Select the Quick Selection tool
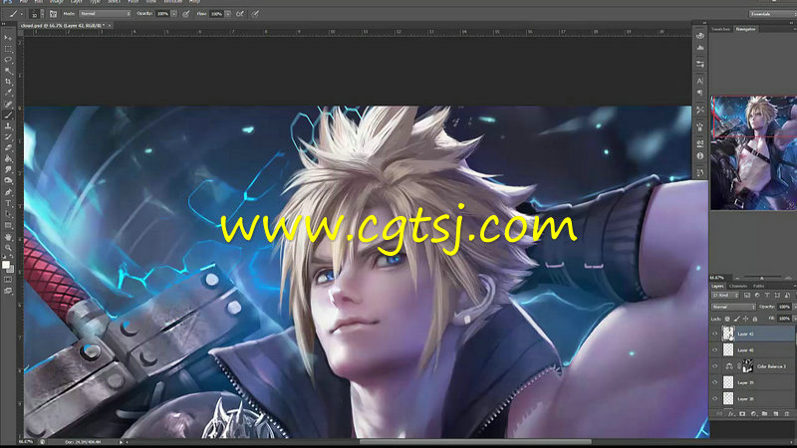The image size is (797, 448). (x=8, y=71)
